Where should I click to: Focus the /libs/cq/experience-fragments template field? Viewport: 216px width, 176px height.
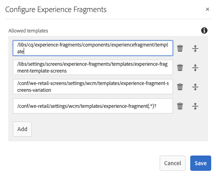click(93, 48)
